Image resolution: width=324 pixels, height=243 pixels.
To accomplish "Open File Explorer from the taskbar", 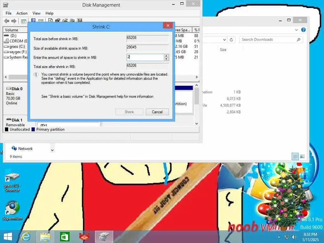I will pos(45,237).
